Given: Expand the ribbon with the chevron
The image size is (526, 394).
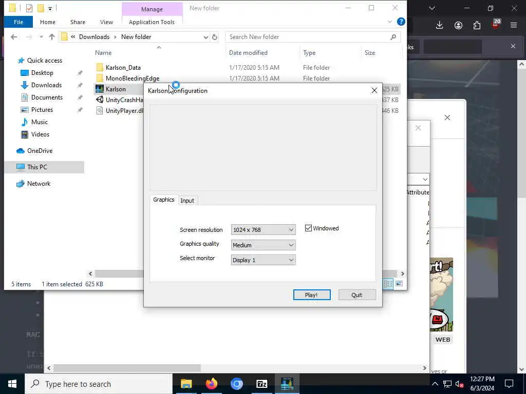Looking at the screenshot, I should coord(389,22).
